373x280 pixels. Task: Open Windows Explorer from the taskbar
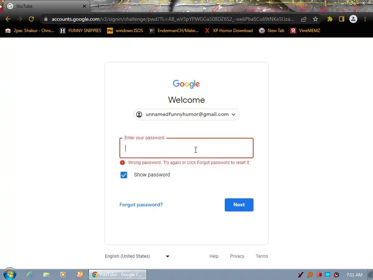point(46,275)
